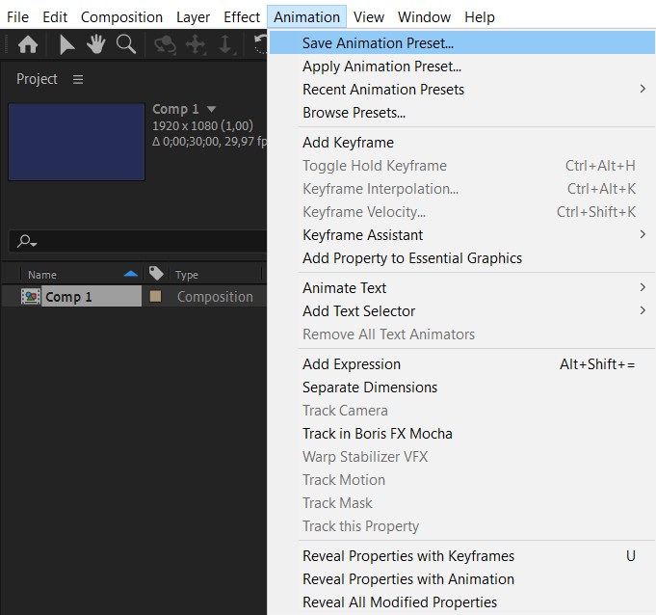This screenshot has width=656, height=615.
Task: Open the Project panel hamburger menu
Action: [x=78, y=79]
